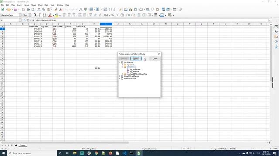
Task: Open the Insert menu
Action: (x=19, y=5)
